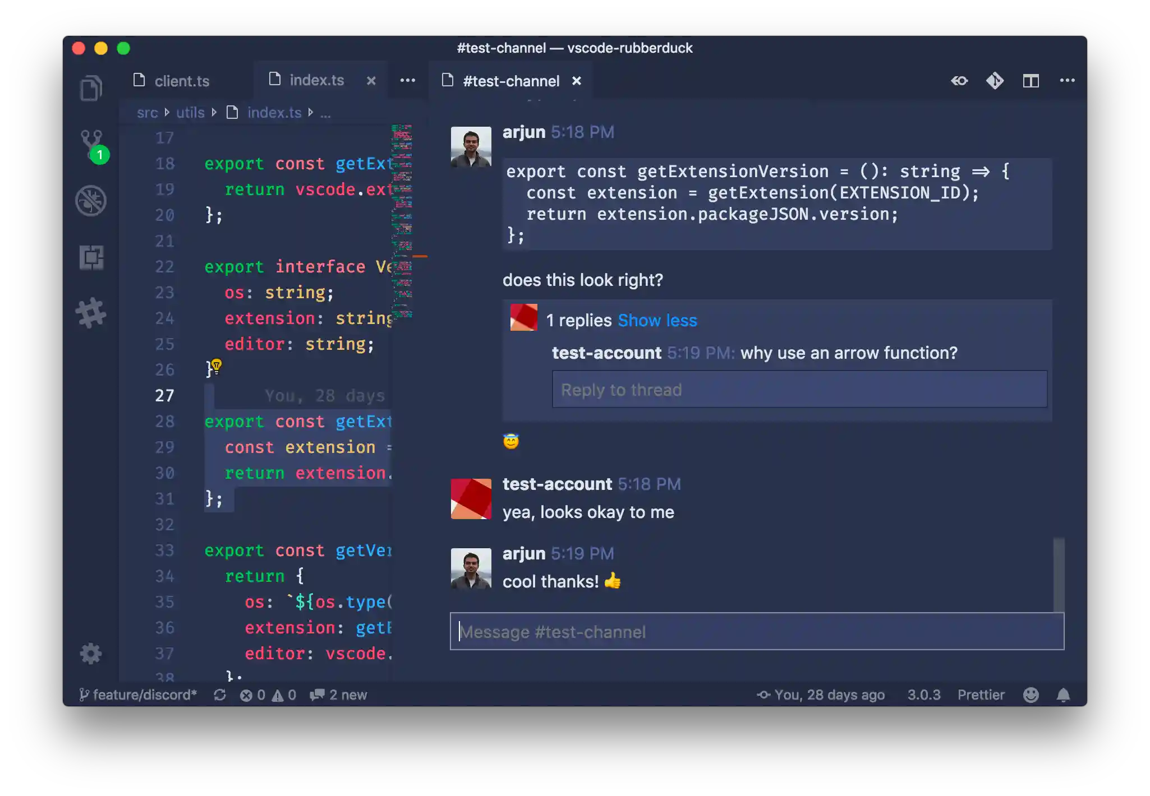The width and height of the screenshot is (1150, 796).
Task: Click the notifications bell in status bar
Action: click(x=1063, y=695)
